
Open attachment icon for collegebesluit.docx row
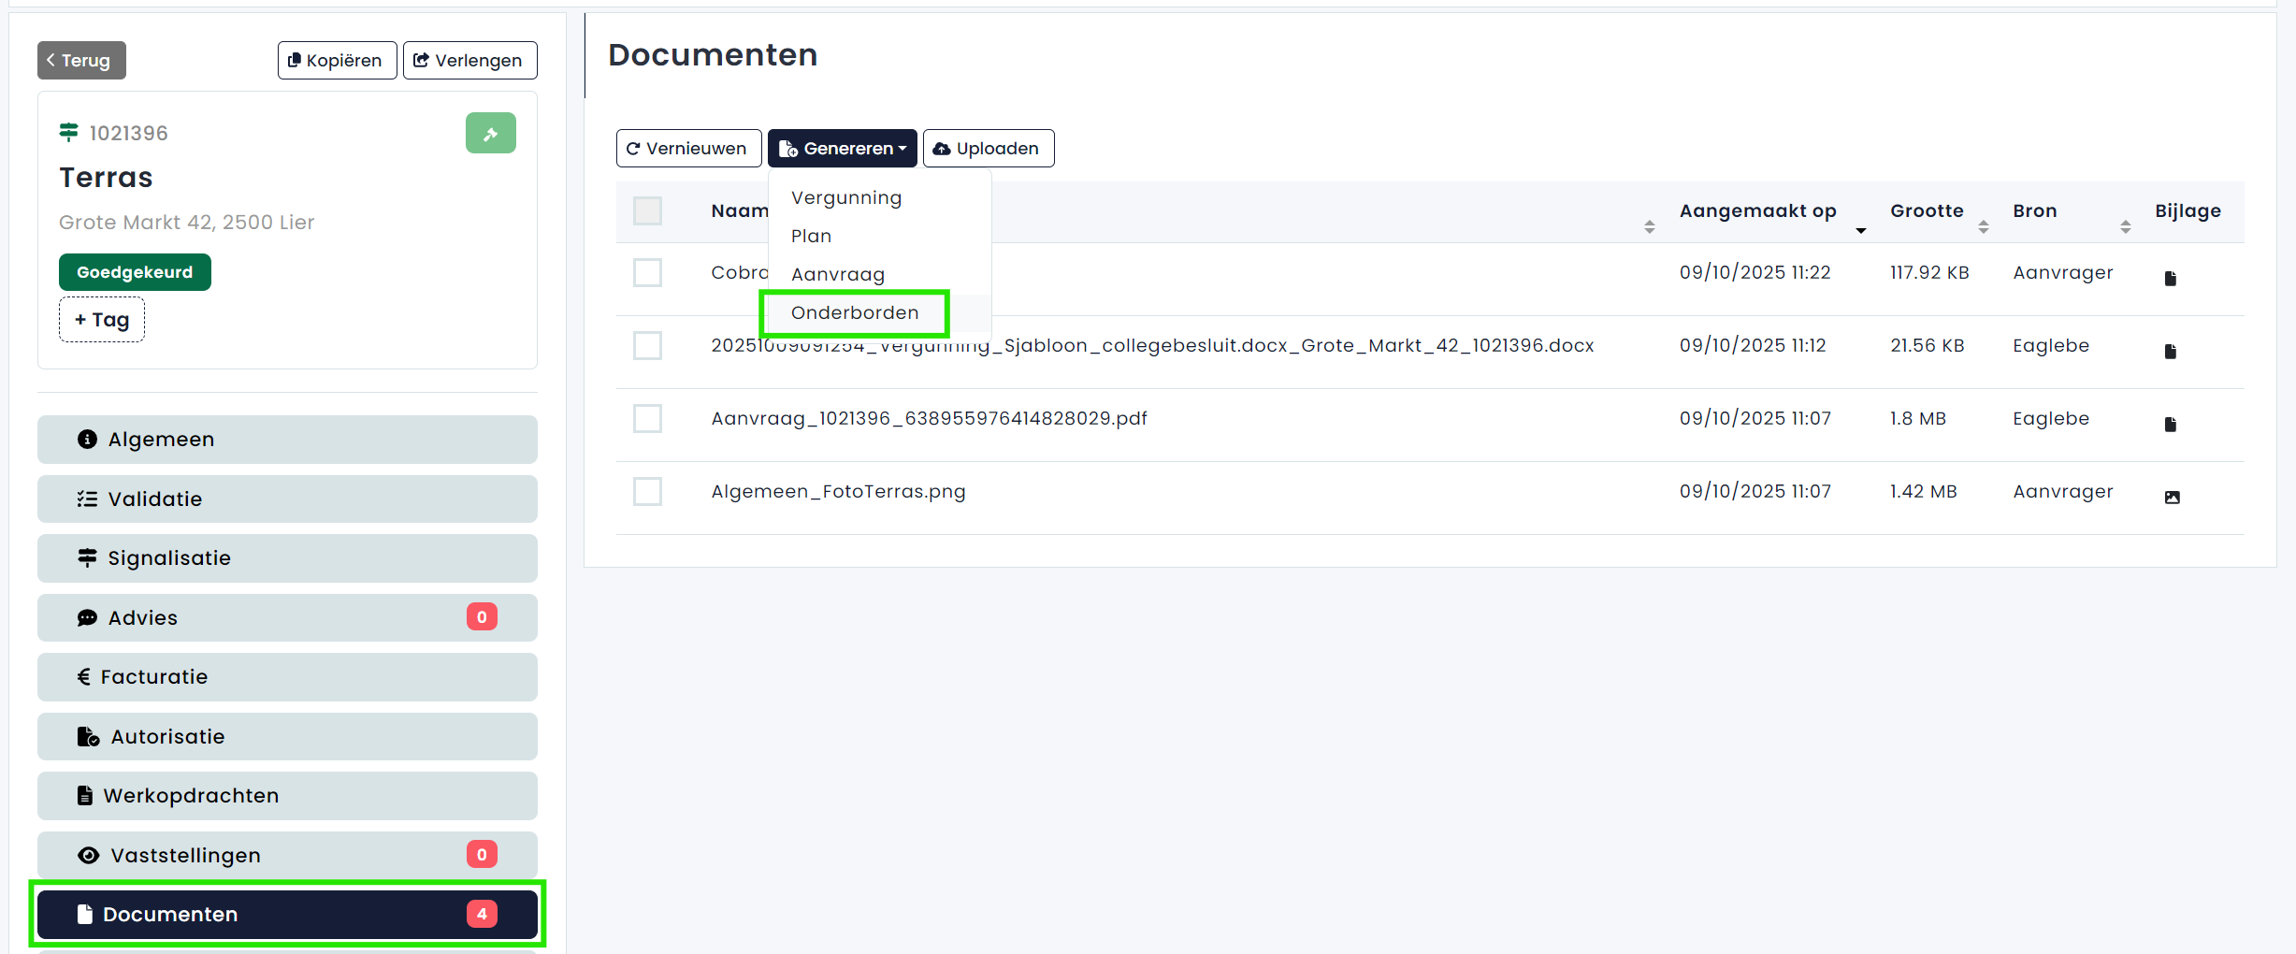(x=2171, y=351)
